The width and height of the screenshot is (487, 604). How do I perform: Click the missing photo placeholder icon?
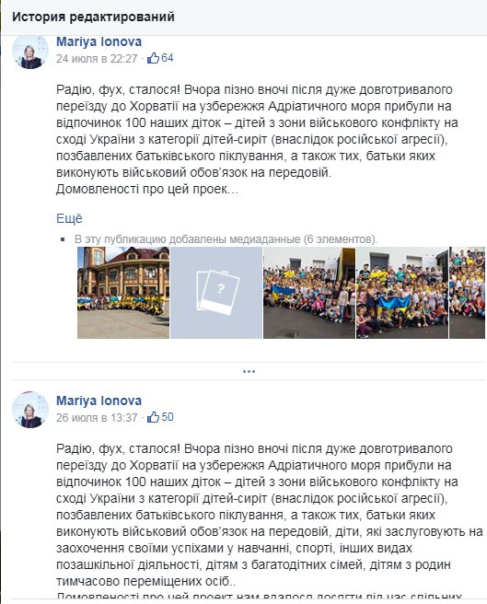click(x=216, y=293)
